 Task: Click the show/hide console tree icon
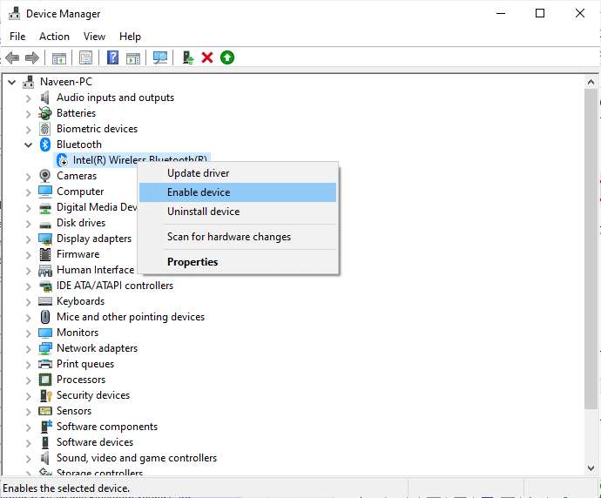(x=58, y=57)
